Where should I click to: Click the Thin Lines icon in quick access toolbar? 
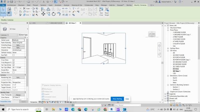point(56,2)
